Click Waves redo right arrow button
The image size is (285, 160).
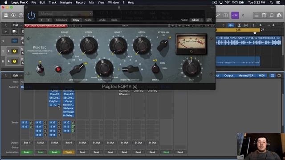179,26
